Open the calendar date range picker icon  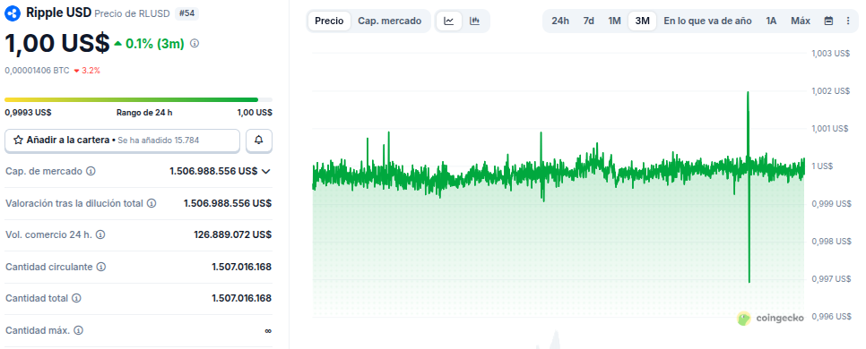tap(828, 21)
